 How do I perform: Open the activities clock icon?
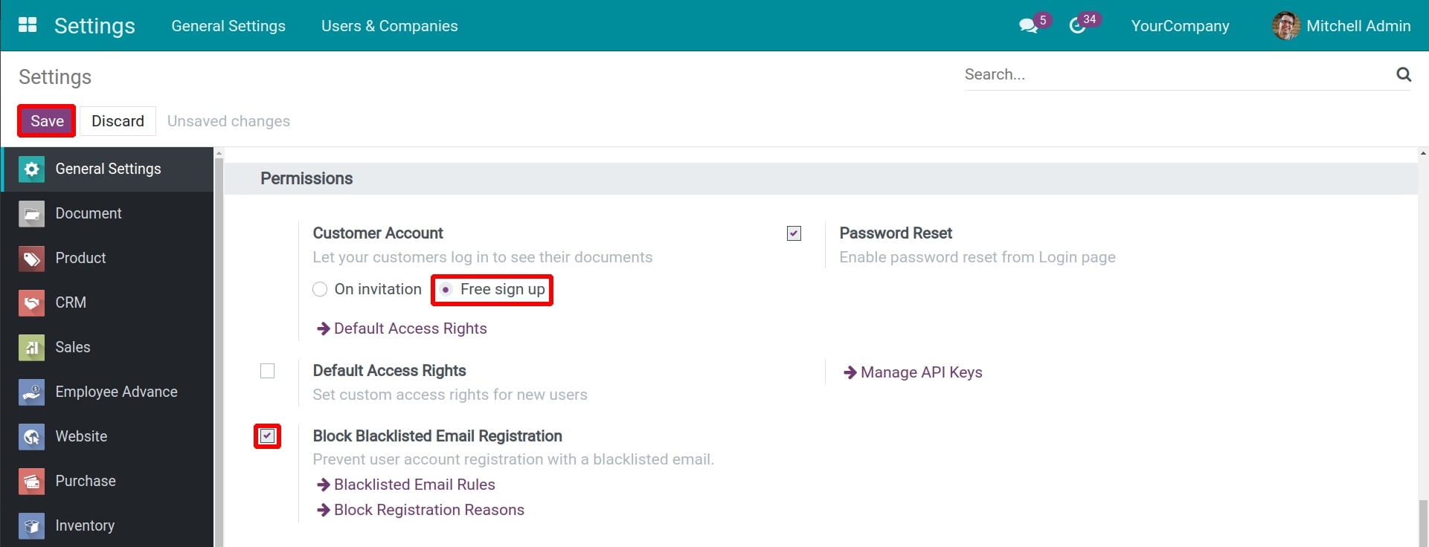[x=1077, y=26]
